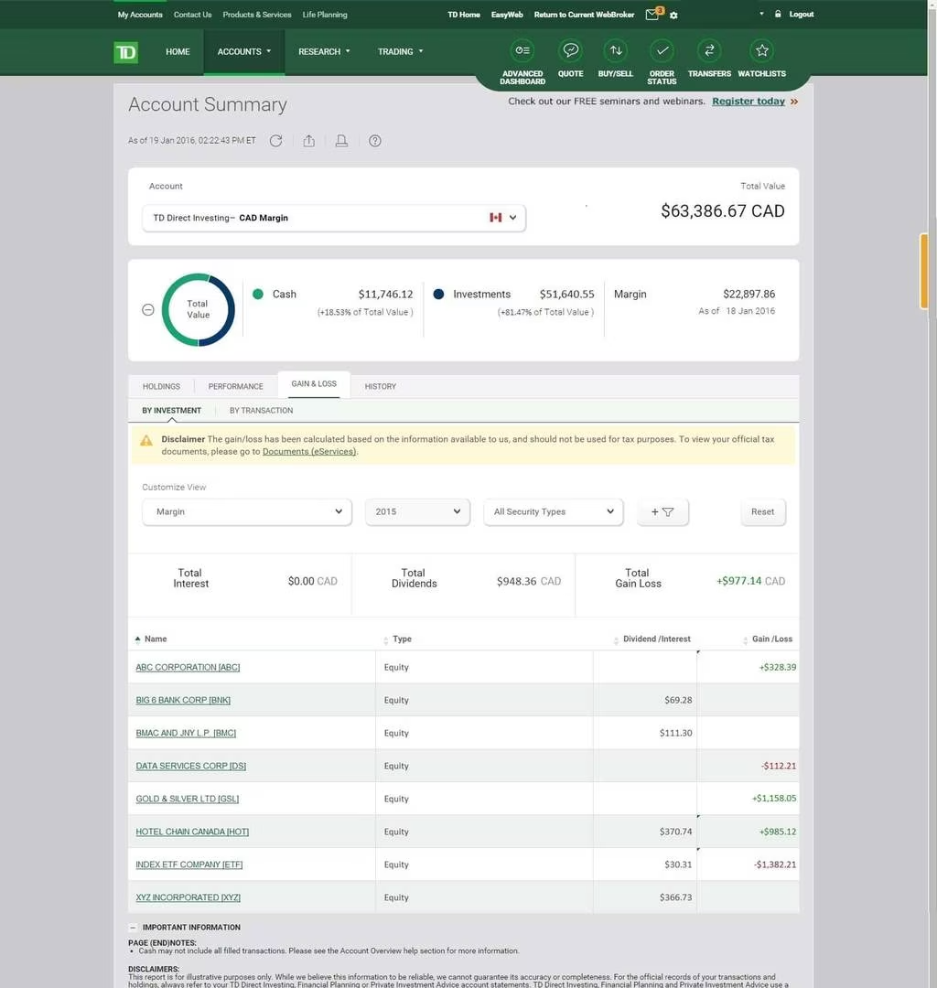Sort table by Dividend/Interest column

click(652, 639)
